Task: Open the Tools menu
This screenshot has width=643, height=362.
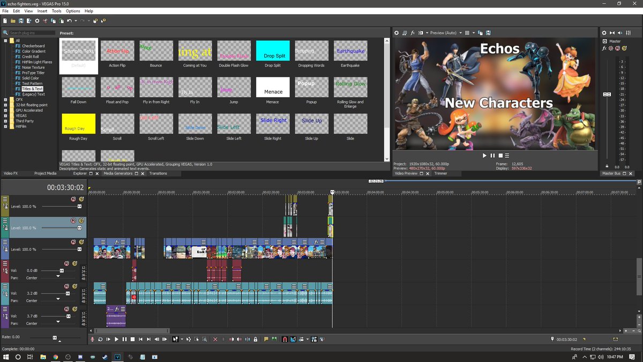Action: (x=56, y=11)
